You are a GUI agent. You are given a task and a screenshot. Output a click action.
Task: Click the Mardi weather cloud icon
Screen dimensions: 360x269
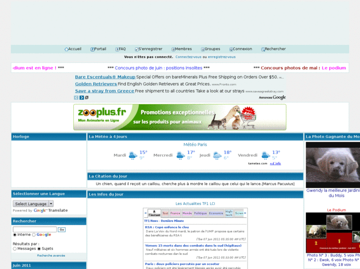(x=133, y=155)
